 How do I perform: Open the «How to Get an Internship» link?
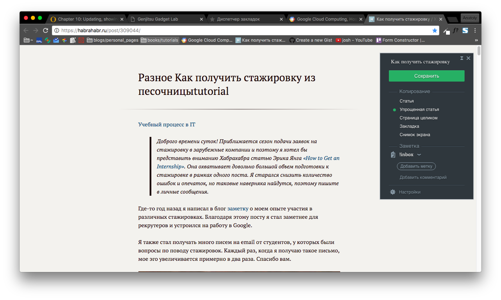248,162
